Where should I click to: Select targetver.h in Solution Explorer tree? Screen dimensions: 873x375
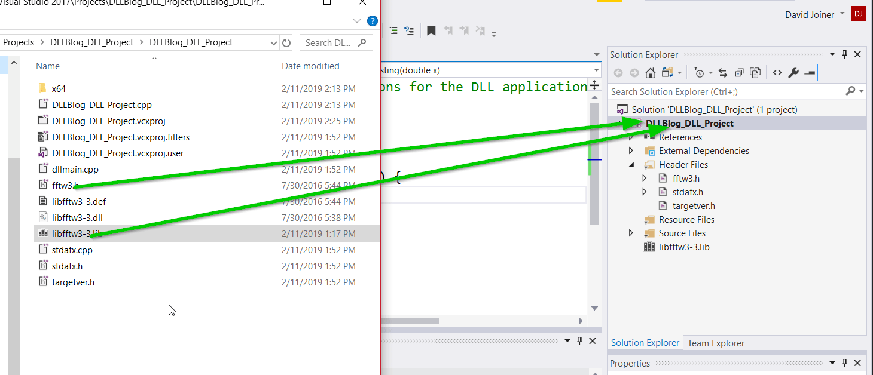[x=694, y=206]
